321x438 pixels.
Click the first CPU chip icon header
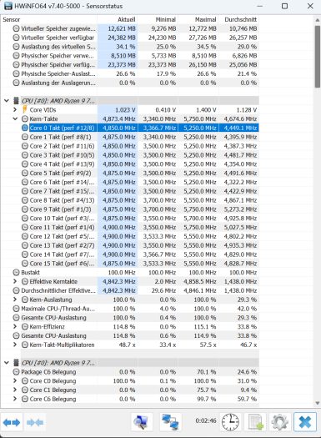(x=16, y=101)
